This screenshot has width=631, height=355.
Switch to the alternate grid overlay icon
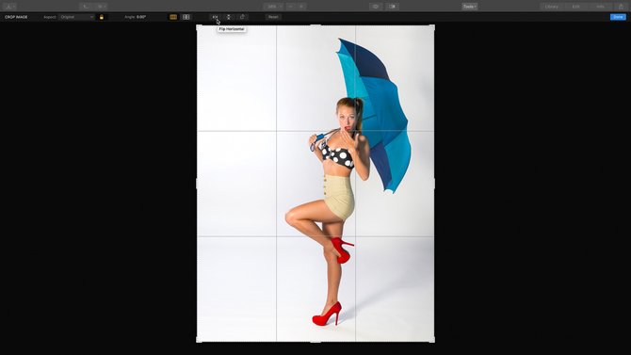(x=186, y=17)
